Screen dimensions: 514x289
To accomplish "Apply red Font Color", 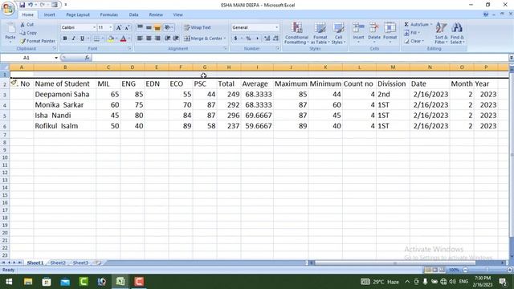I will 123,39.
